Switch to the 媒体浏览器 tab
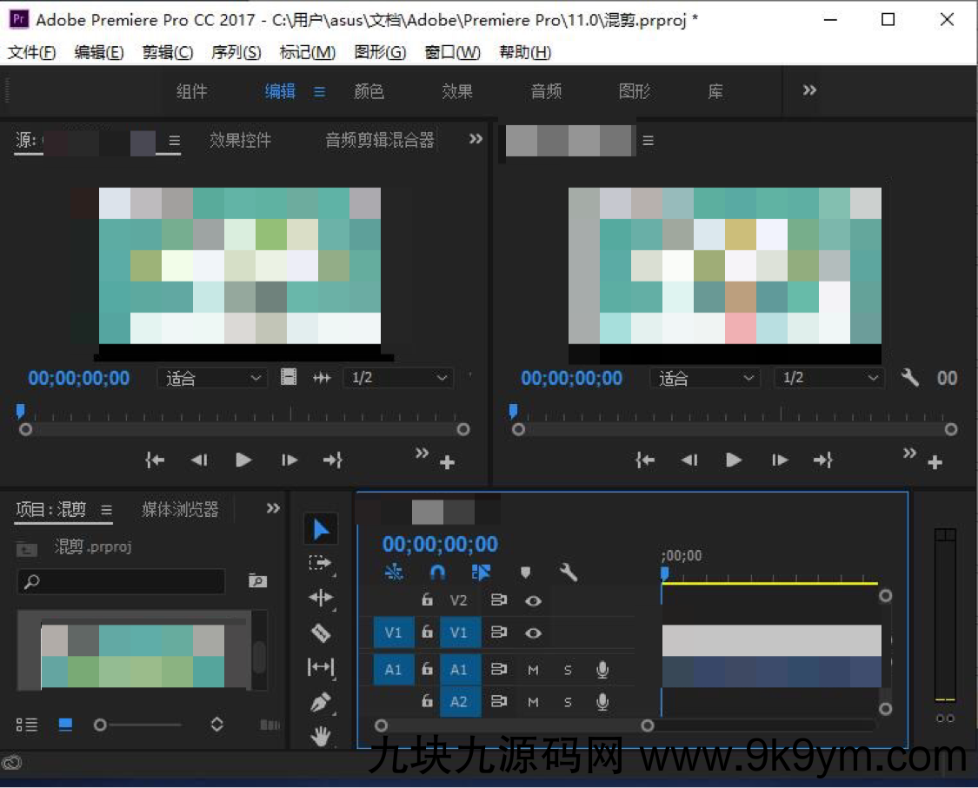Viewport: 978px width, 788px height. [x=180, y=509]
